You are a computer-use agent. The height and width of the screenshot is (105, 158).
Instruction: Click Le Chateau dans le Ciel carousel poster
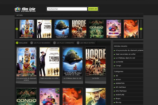(x=62, y=29)
